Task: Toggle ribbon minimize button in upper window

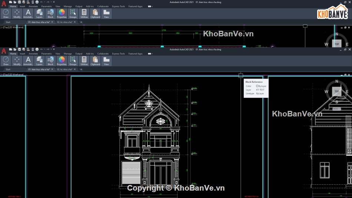Action: 150,7
